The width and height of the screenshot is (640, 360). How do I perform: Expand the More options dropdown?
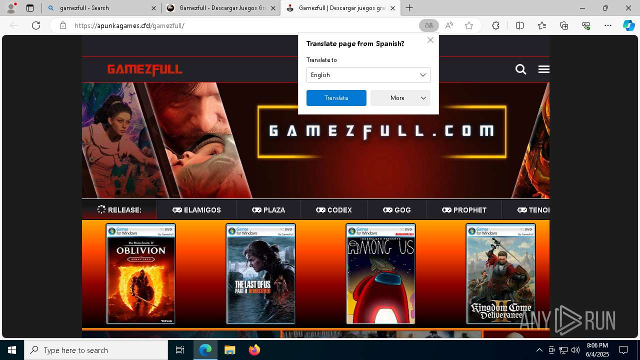tap(400, 98)
